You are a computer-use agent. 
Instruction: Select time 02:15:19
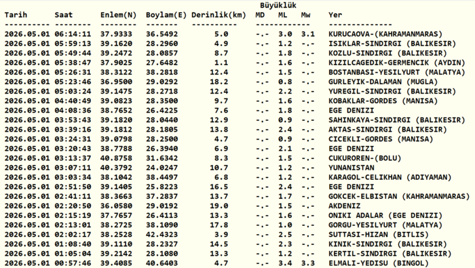pyautogui.click(x=73, y=215)
